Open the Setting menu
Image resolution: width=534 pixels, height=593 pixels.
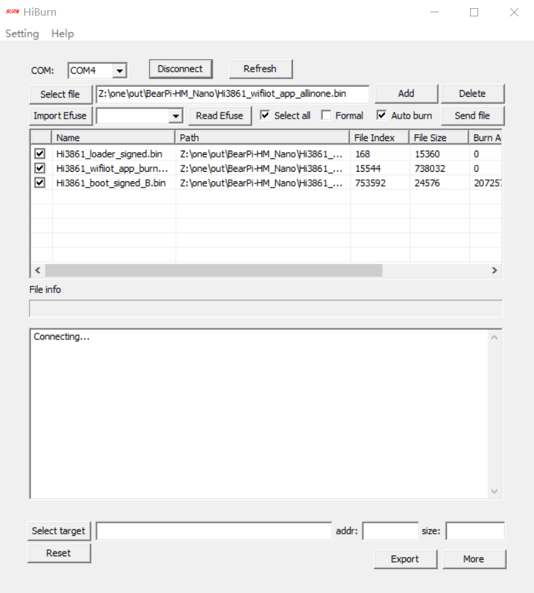click(x=22, y=33)
